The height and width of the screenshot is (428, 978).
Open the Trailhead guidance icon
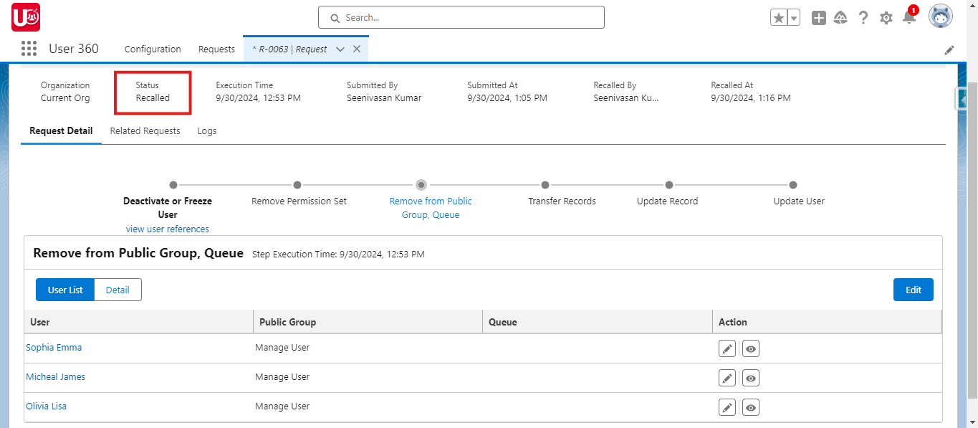coord(841,18)
